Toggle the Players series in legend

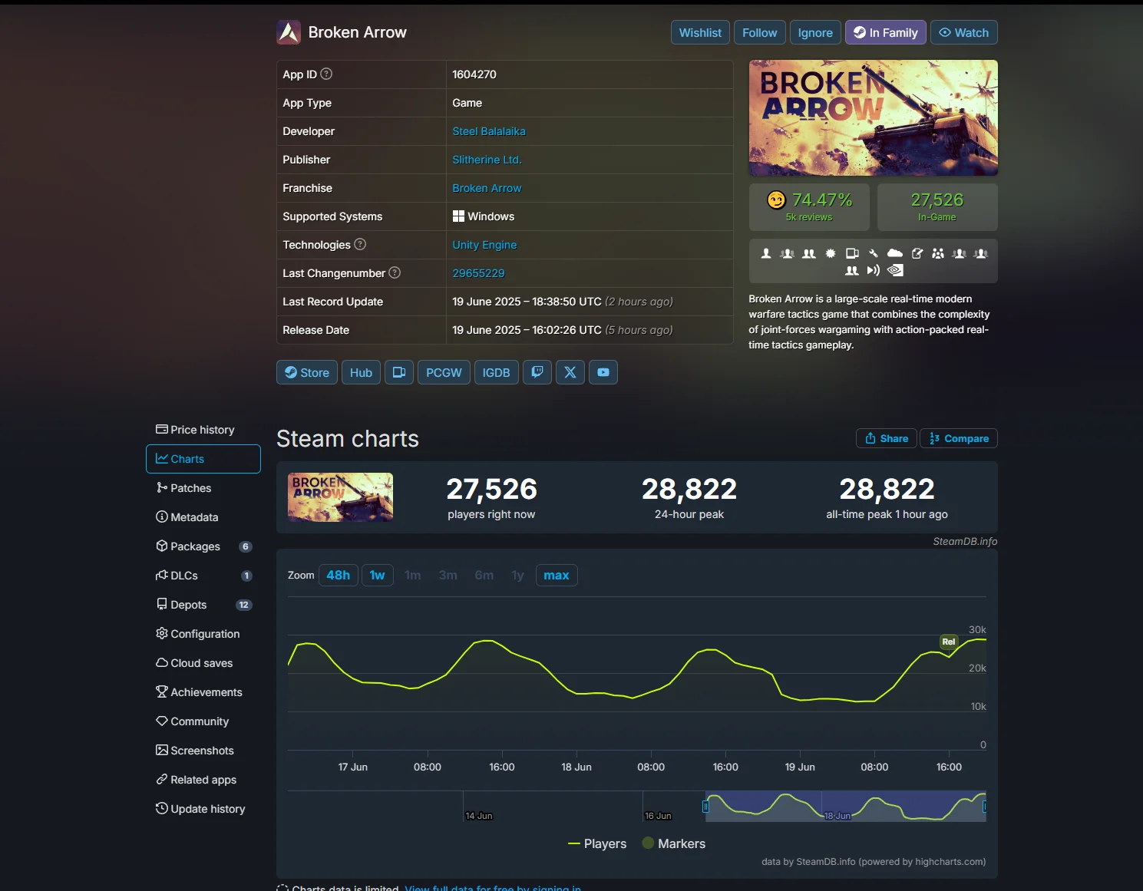[597, 843]
